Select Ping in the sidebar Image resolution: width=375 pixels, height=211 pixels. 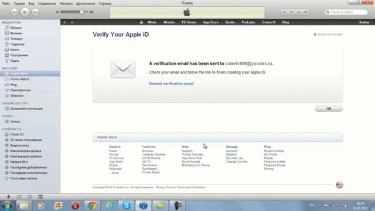pos(13,84)
